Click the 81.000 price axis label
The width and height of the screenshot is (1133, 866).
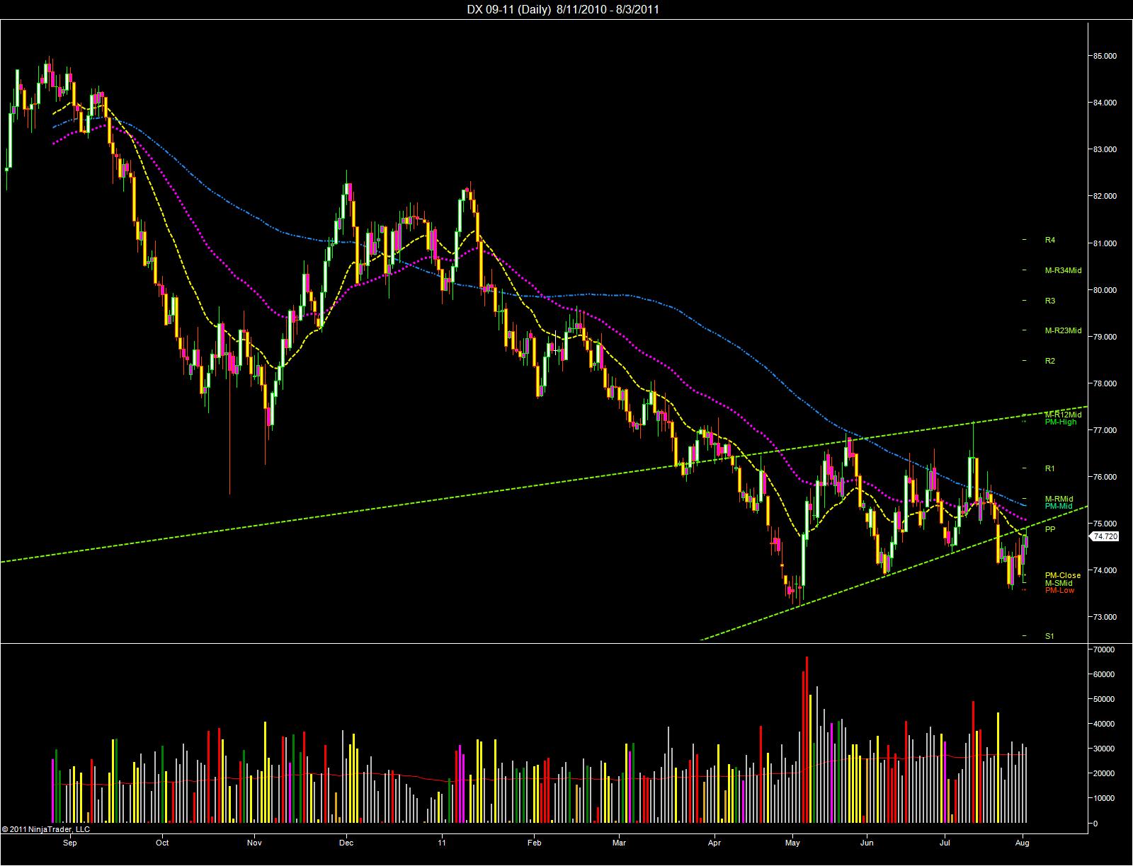(x=1105, y=243)
